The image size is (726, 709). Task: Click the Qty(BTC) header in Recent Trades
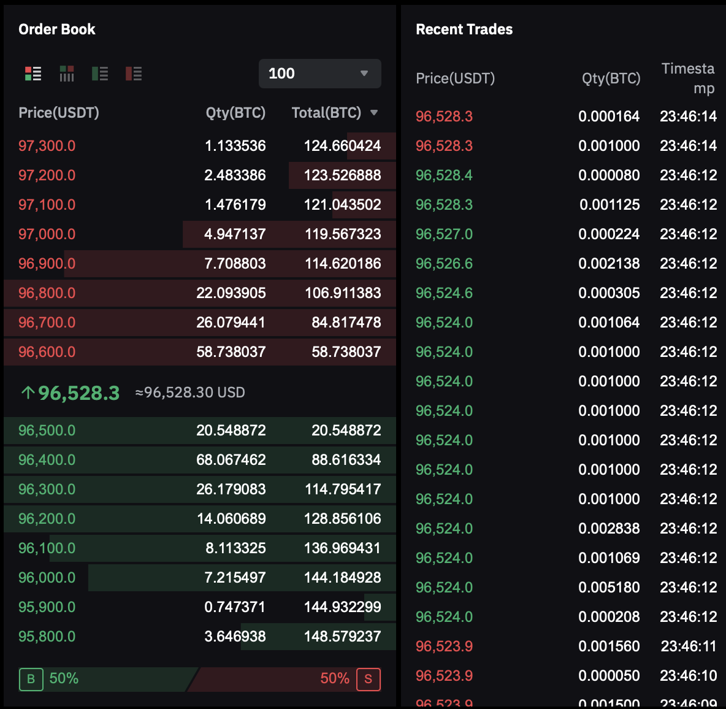point(611,79)
